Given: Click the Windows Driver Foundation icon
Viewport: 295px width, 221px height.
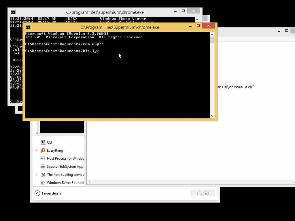Looking at the screenshot, I should tap(43, 183).
